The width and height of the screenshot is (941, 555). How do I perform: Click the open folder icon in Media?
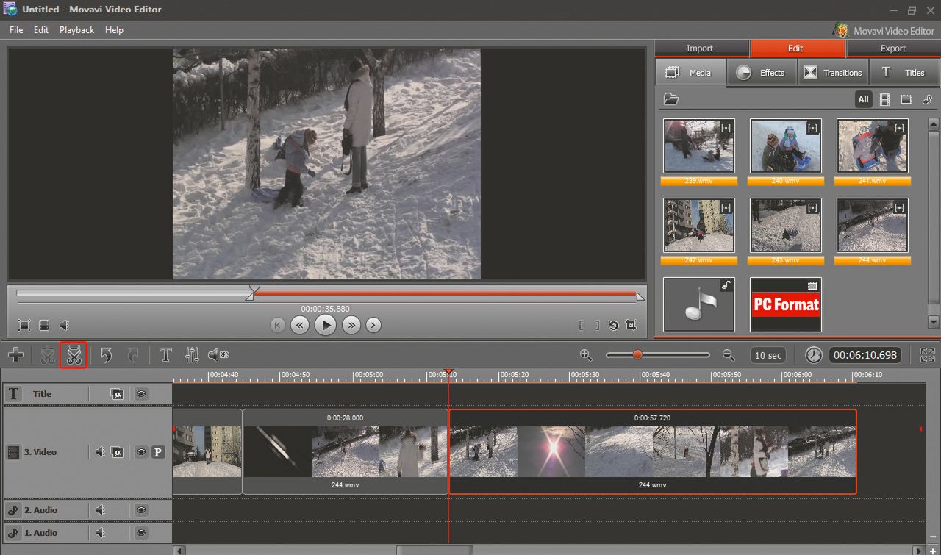(x=670, y=99)
